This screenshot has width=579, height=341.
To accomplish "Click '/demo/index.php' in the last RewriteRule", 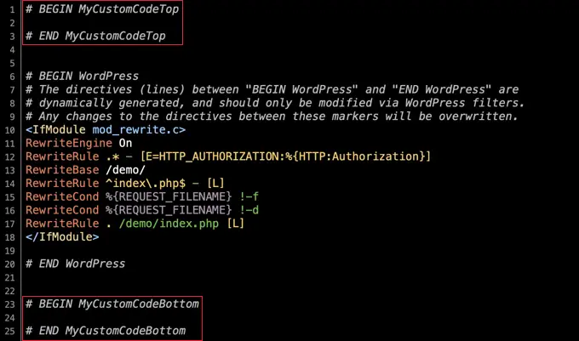I will tap(169, 224).
